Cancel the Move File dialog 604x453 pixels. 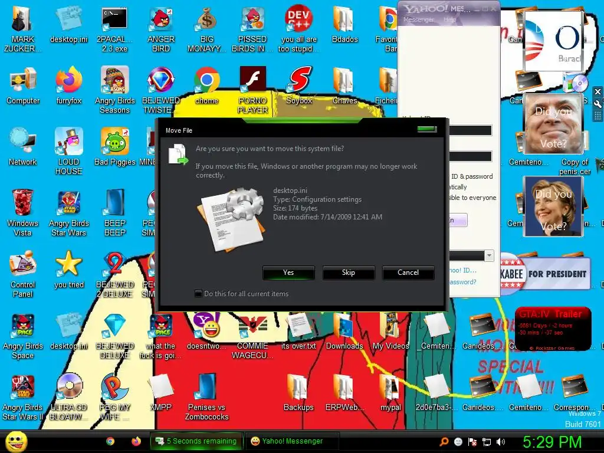(408, 273)
